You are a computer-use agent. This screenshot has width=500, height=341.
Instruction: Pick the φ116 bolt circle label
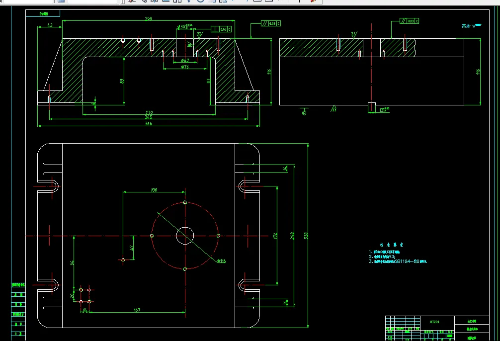coord(221,260)
